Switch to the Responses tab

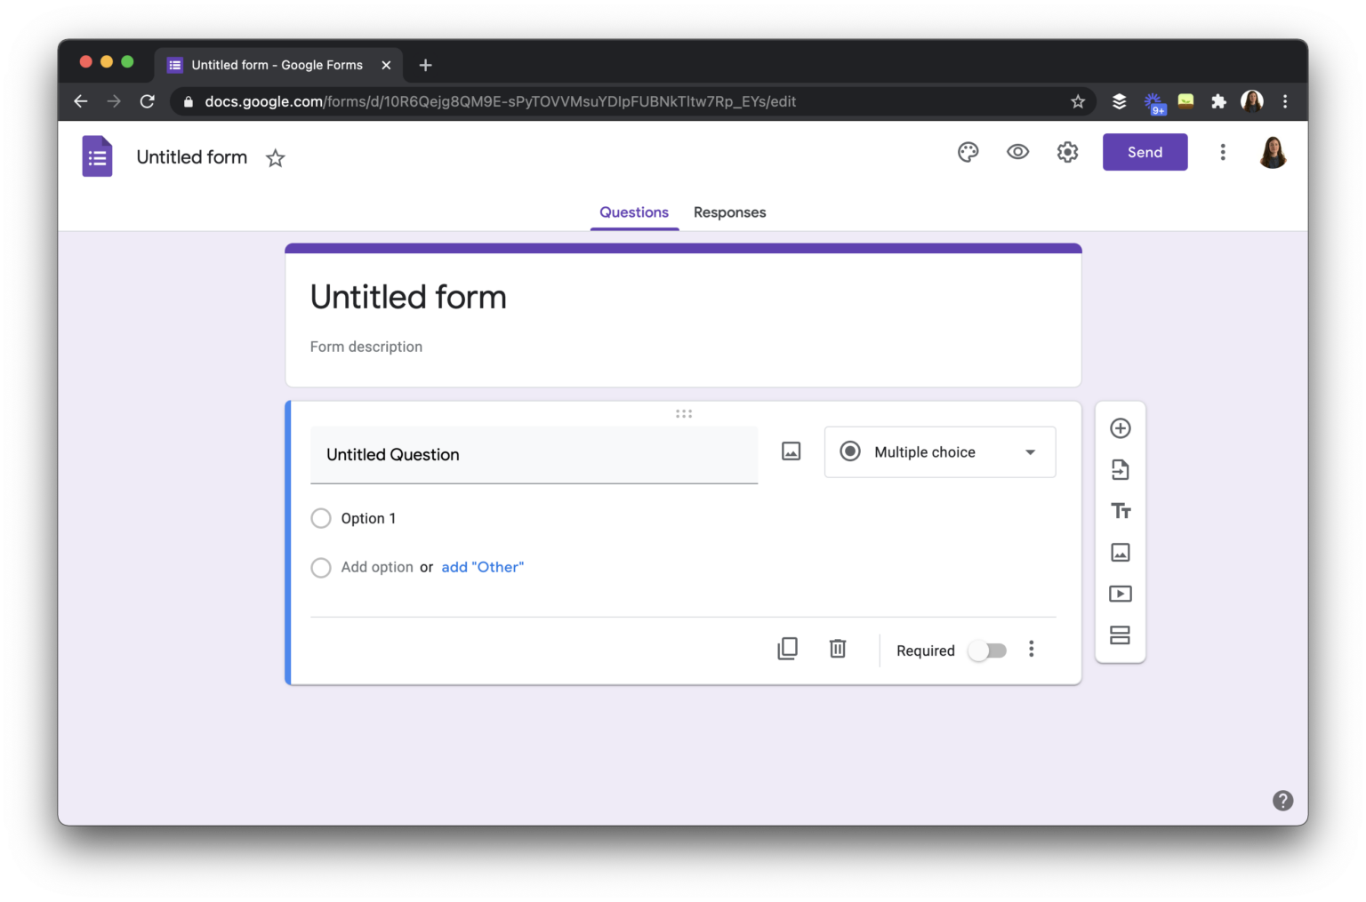pyautogui.click(x=729, y=212)
